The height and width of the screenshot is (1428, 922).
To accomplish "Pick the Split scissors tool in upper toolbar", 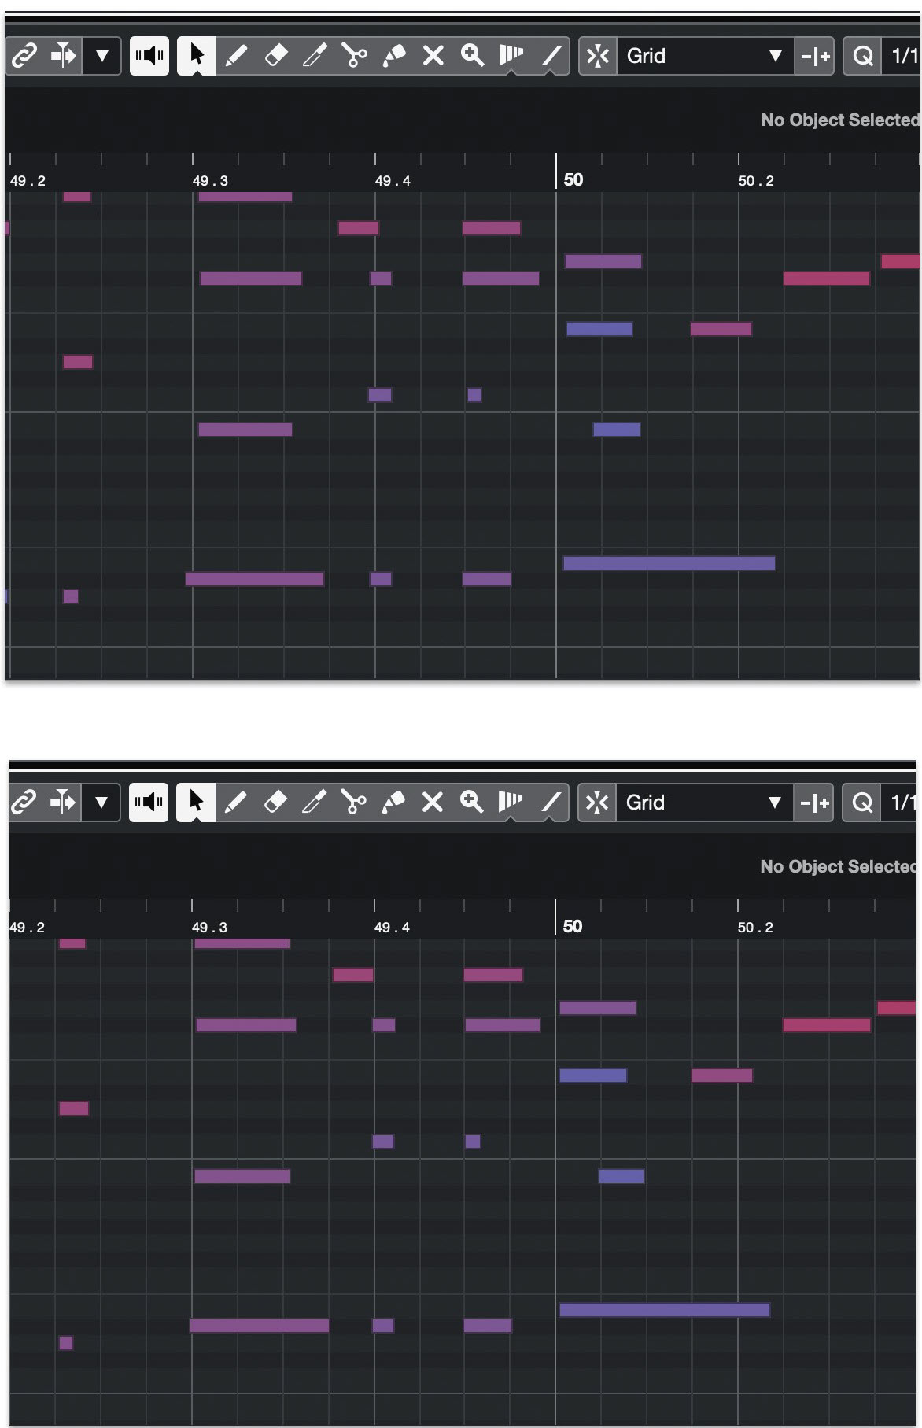I will pos(354,56).
